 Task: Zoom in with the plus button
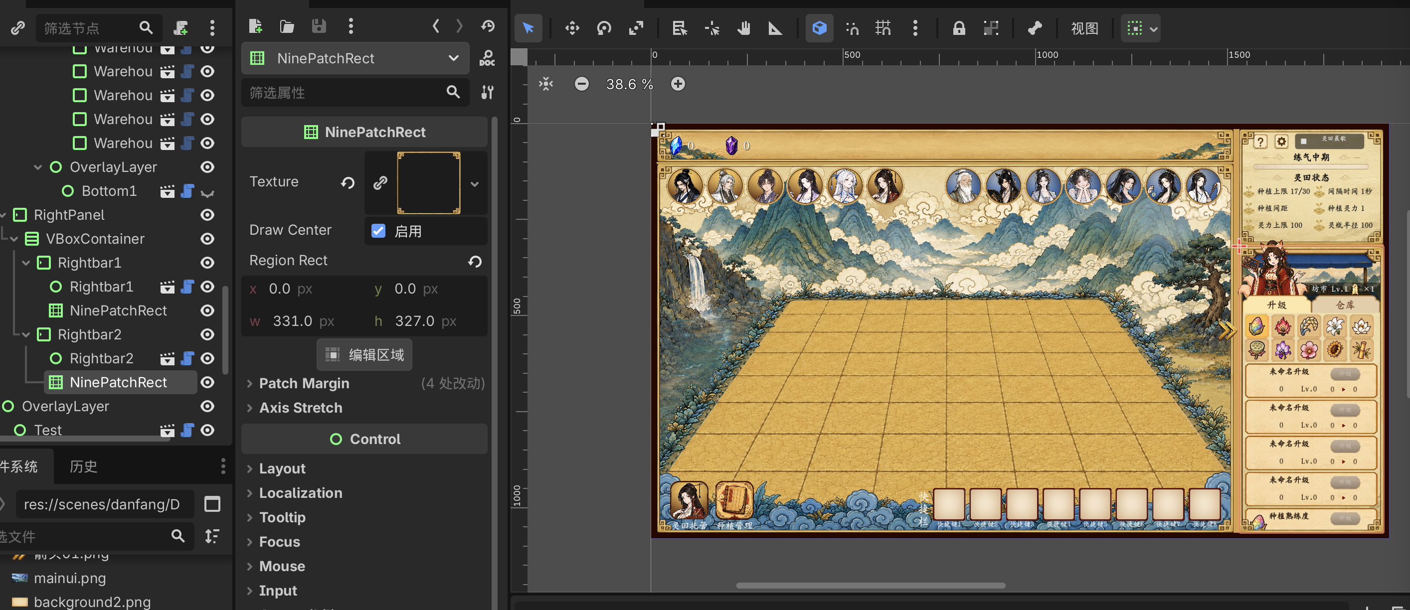(678, 84)
